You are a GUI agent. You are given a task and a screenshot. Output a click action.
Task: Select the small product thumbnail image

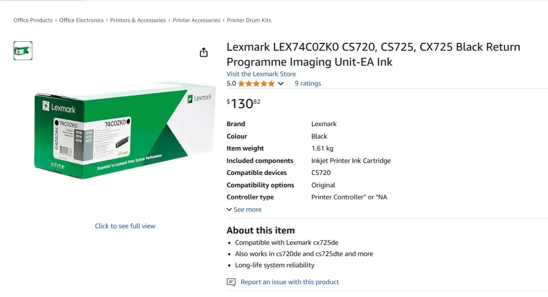(x=23, y=51)
